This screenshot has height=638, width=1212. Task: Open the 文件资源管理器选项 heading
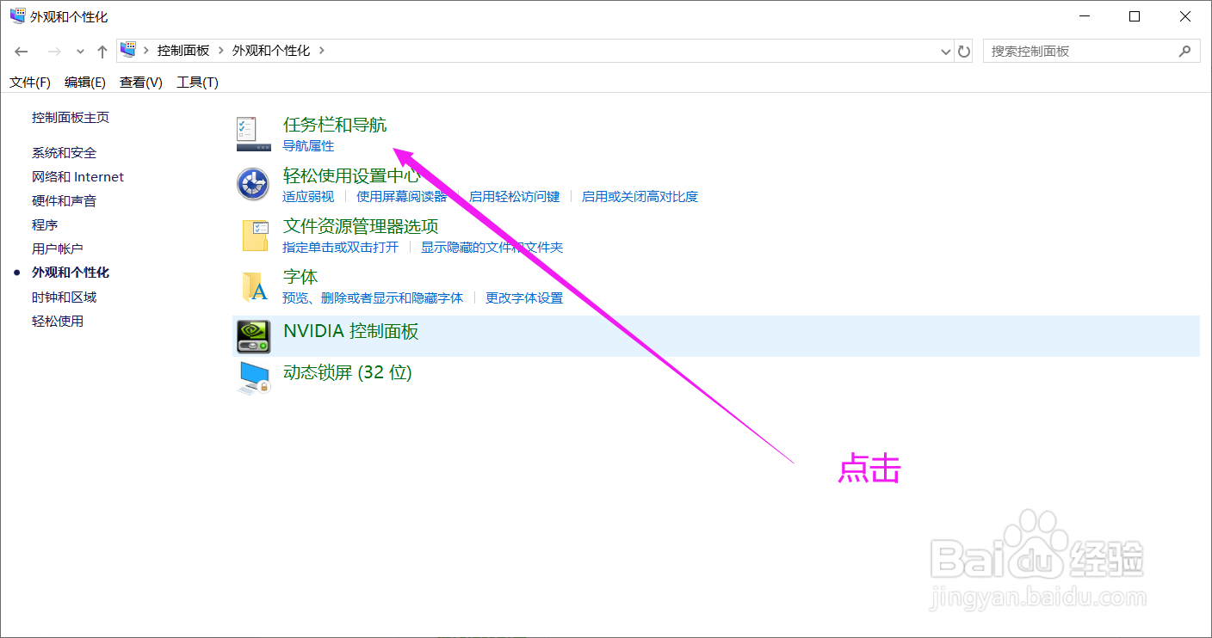[x=361, y=226]
